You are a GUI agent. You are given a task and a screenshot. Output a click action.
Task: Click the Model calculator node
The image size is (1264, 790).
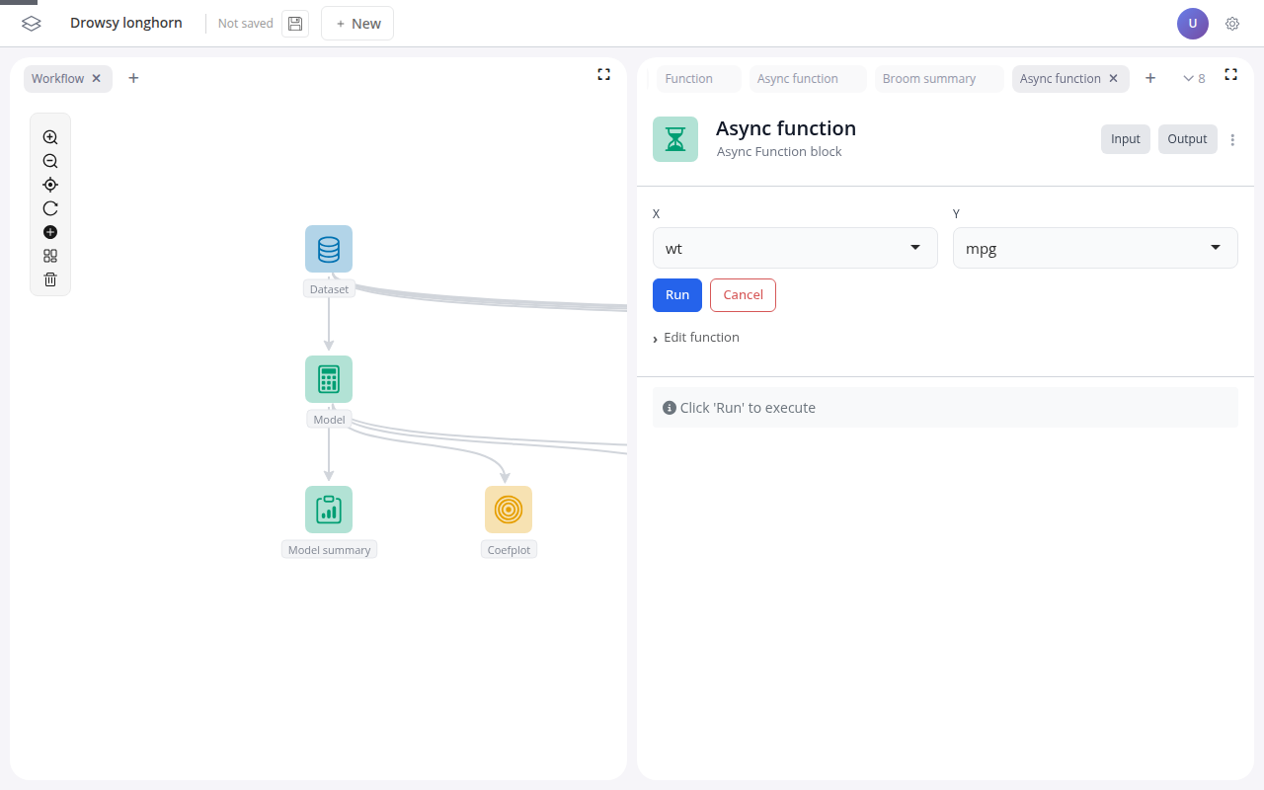(x=329, y=379)
